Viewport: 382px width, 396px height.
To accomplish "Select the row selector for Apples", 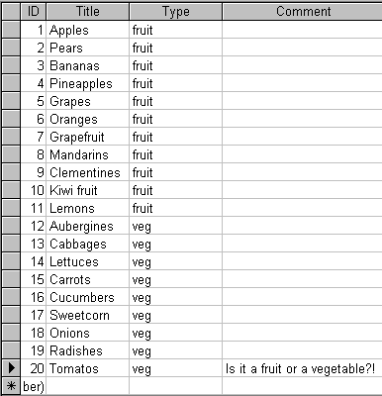I will [11, 30].
